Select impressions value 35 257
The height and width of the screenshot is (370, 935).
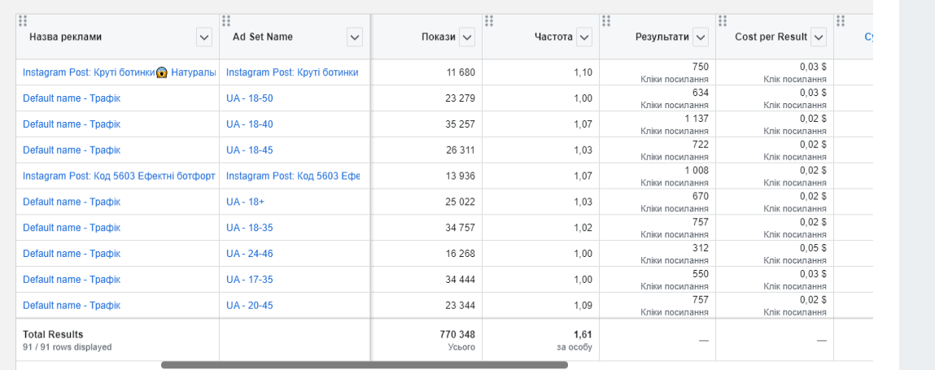461,124
